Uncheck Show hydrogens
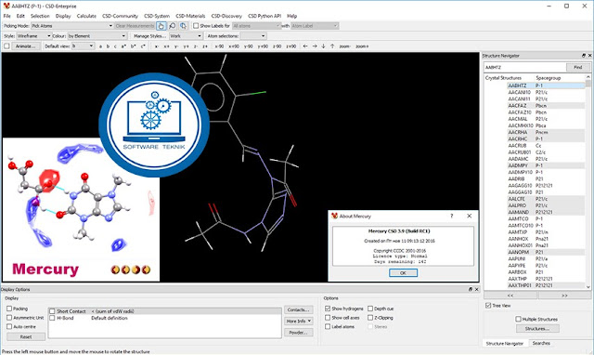The image size is (594, 355). (328, 309)
